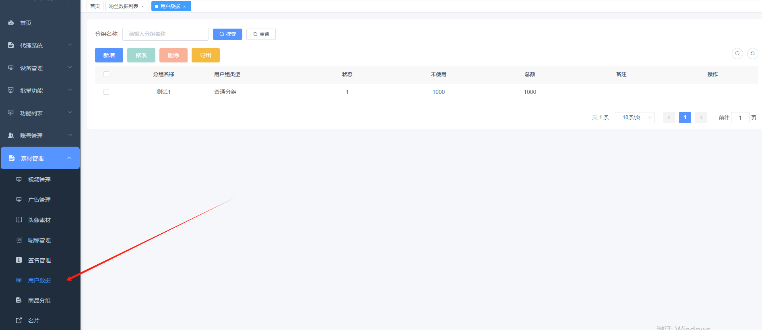
Task: Click cell 普通分组 in the table
Action: point(225,92)
